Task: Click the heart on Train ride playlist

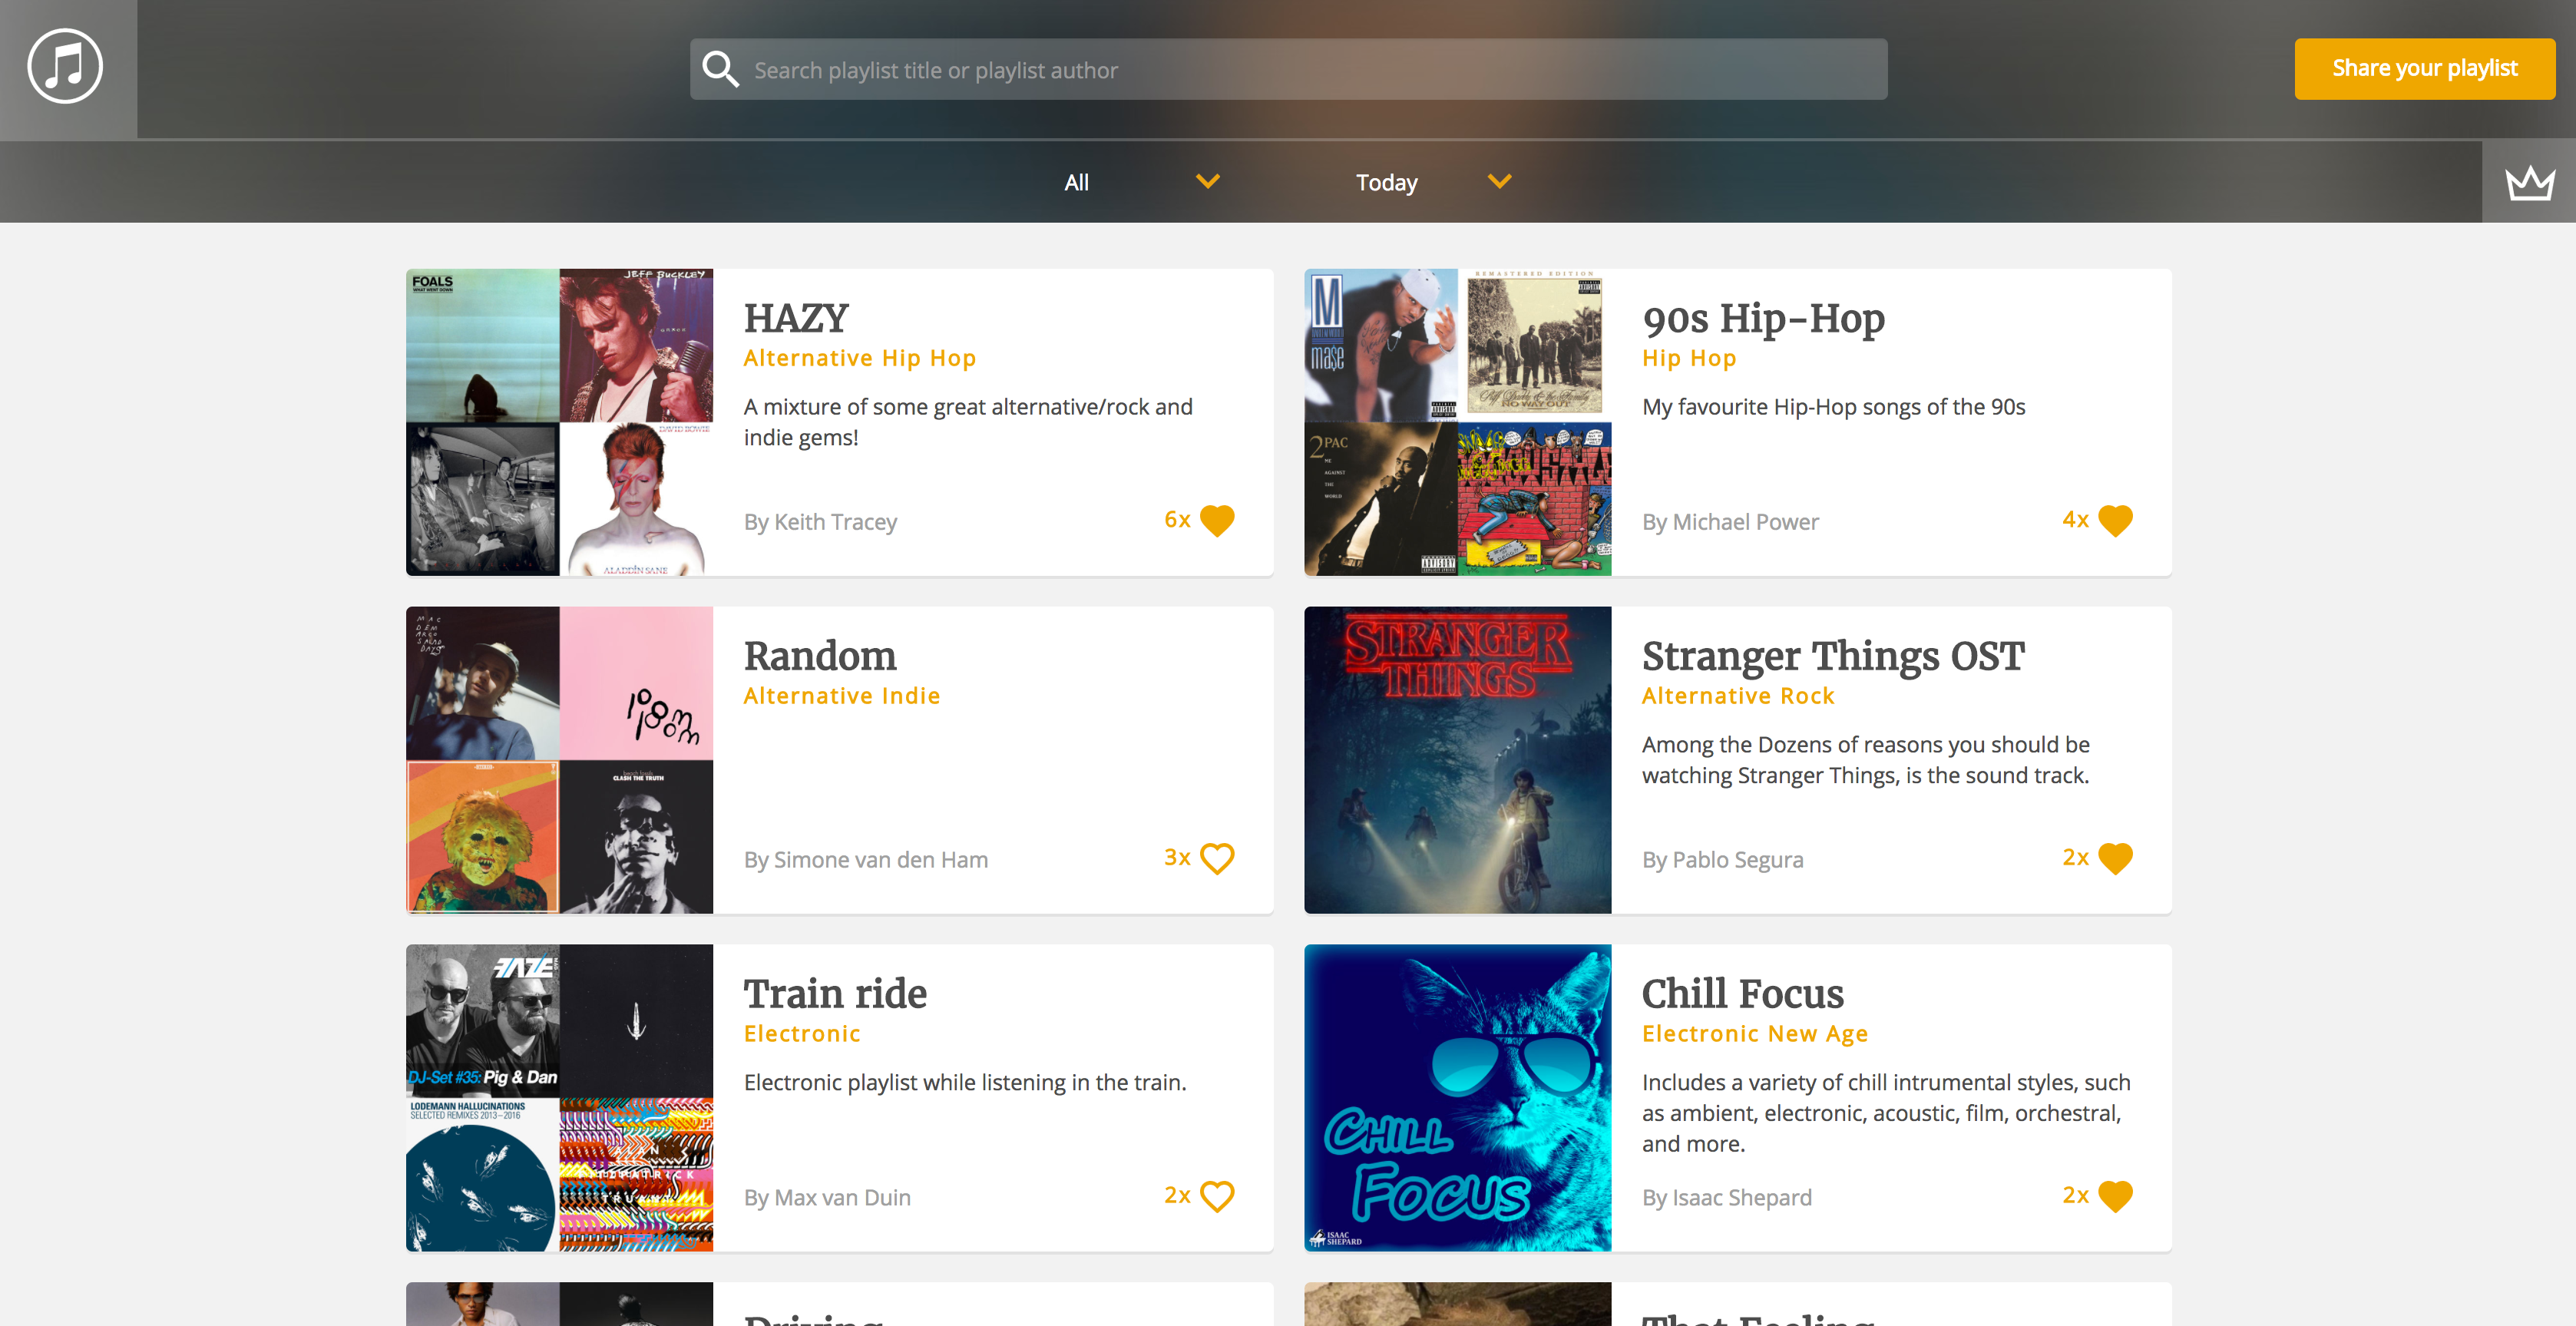Action: pyautogui.click(x=1217, y=1196)
